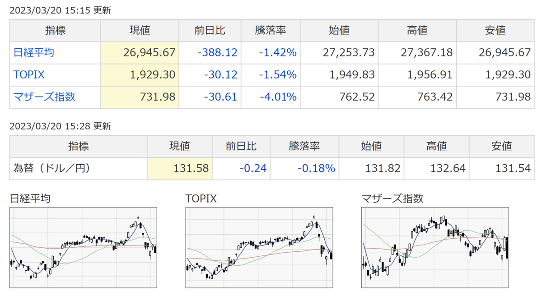542x296 pixels.
Task: Click the 現値 column header in first table
Action: coord(140,31)
